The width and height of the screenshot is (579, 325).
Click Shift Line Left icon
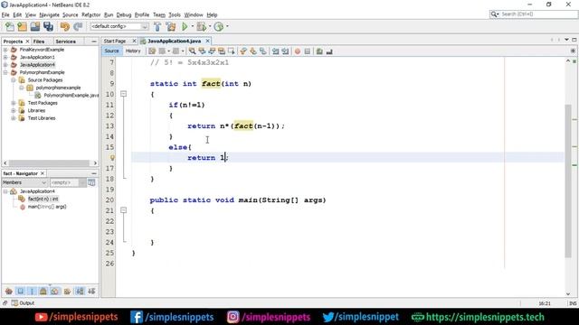pos(275,51)
